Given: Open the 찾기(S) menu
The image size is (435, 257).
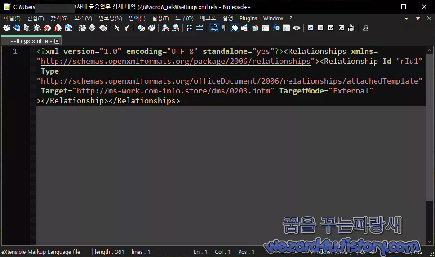Looking at the screenshot, I should click(59, 18).
